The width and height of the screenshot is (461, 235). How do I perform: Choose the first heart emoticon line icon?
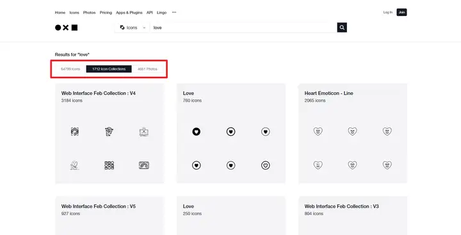coord(318,131)
